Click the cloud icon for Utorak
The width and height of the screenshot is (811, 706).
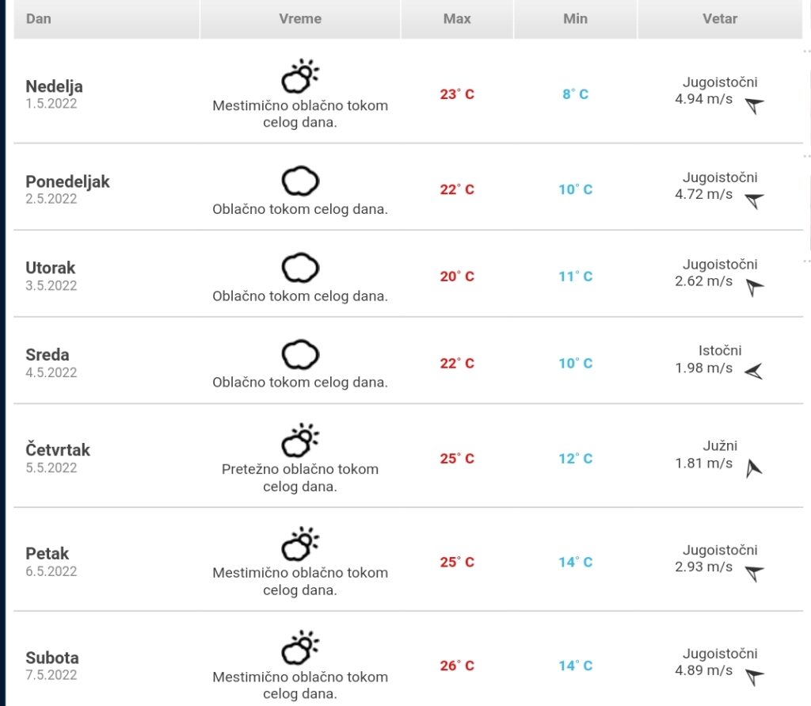(300, 268)
